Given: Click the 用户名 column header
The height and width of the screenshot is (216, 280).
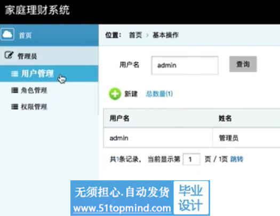Looking at the screenshot, I should click(x=119, y=118).
